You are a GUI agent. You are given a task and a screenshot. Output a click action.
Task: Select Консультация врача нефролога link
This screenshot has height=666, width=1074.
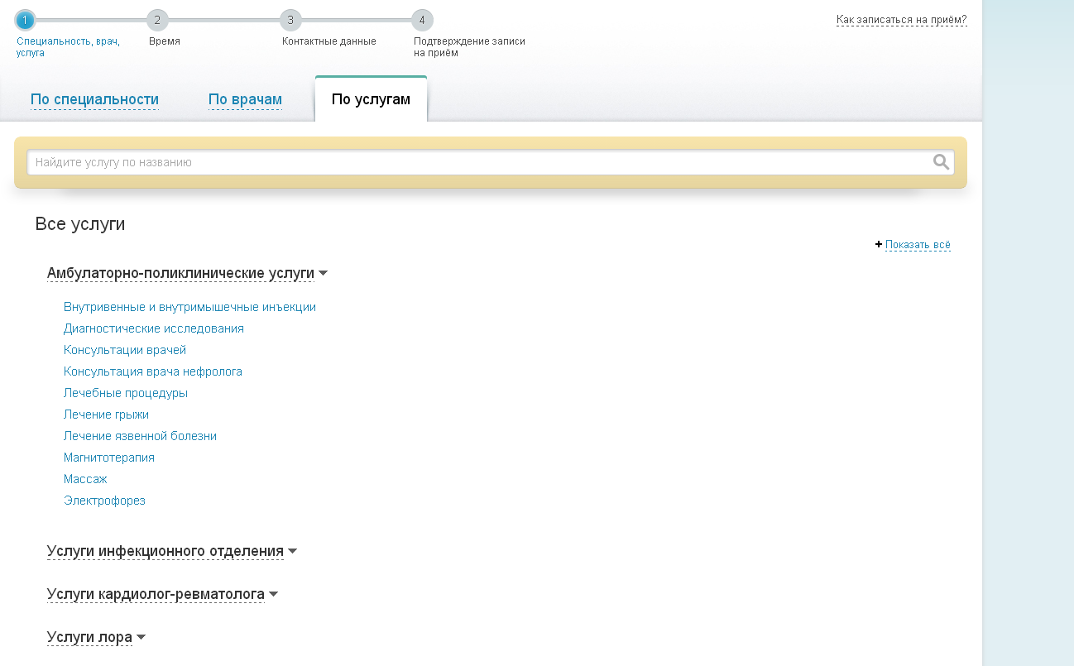tap(152, 371)
